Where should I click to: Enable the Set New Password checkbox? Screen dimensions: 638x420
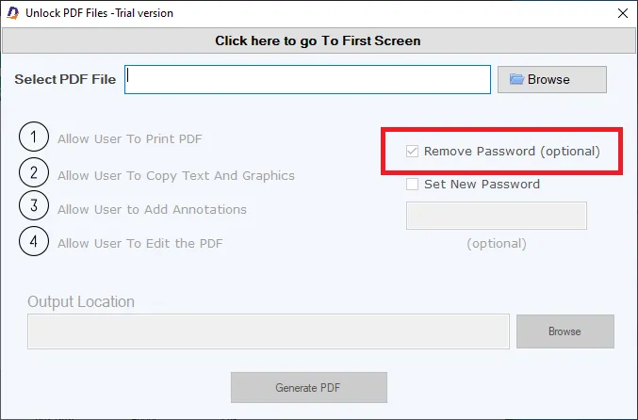412,185
